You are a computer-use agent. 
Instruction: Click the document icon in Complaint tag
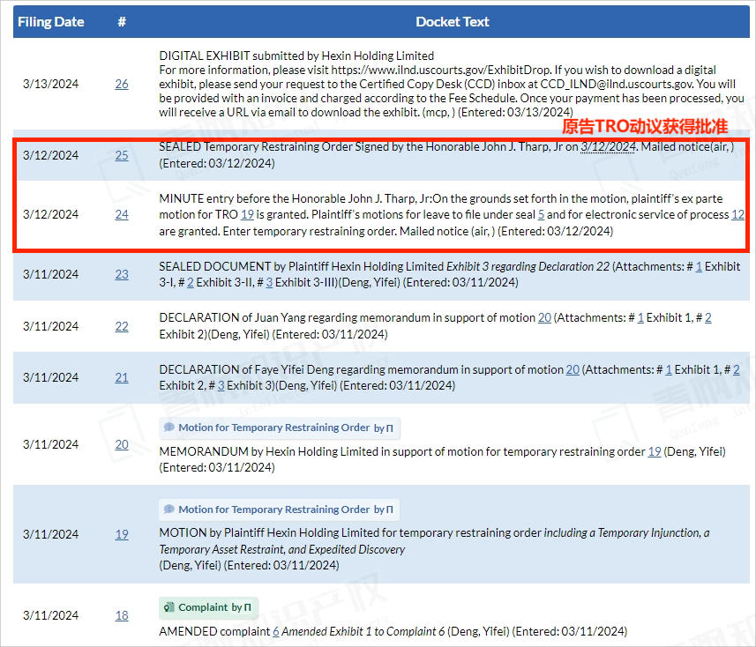tap(169, 607)
